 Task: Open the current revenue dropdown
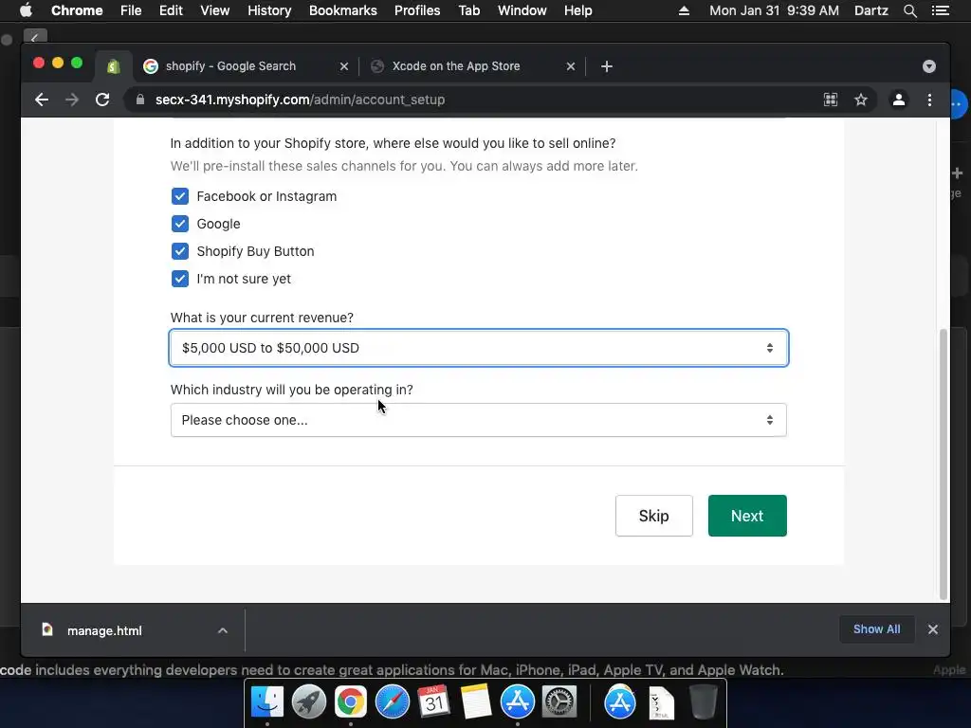tap(479, 348)
